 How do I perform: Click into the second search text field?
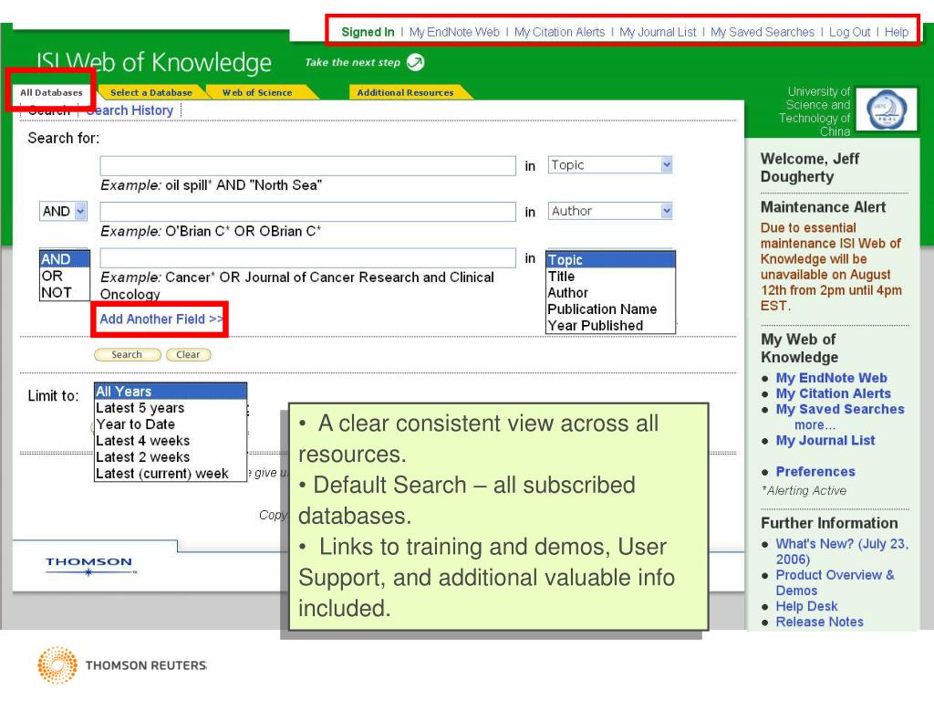(308, 212)
